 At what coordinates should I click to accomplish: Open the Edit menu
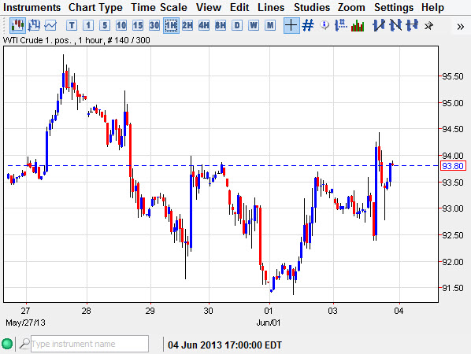(239, 7)
